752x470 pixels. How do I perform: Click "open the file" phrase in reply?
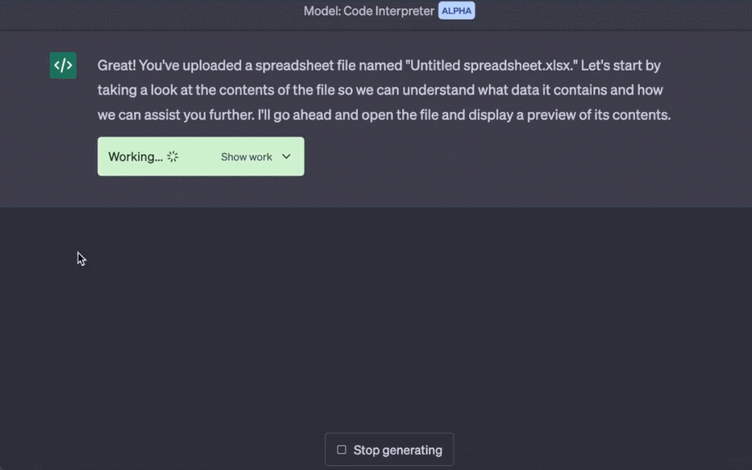401,114
